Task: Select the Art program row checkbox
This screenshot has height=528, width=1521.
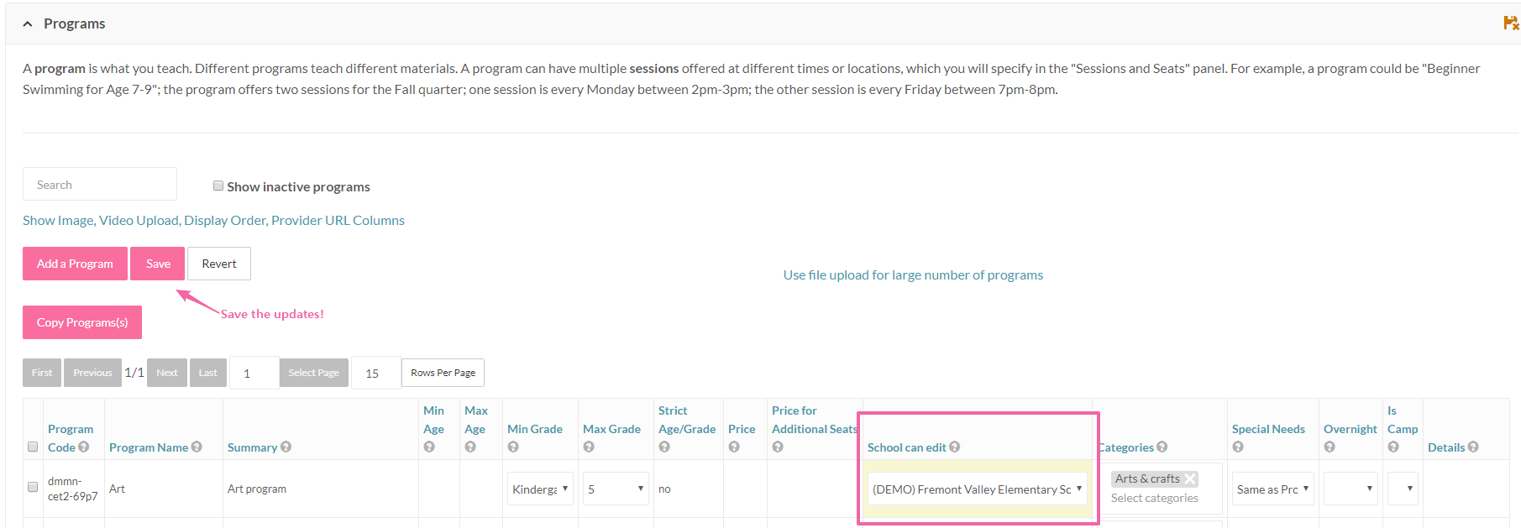Action: pos(33,487)
